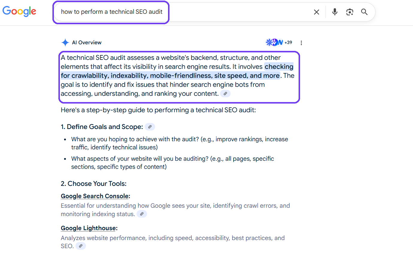413x255 pixels.
Task: Clear the search query with the X
Action: [x=316, y=12]
